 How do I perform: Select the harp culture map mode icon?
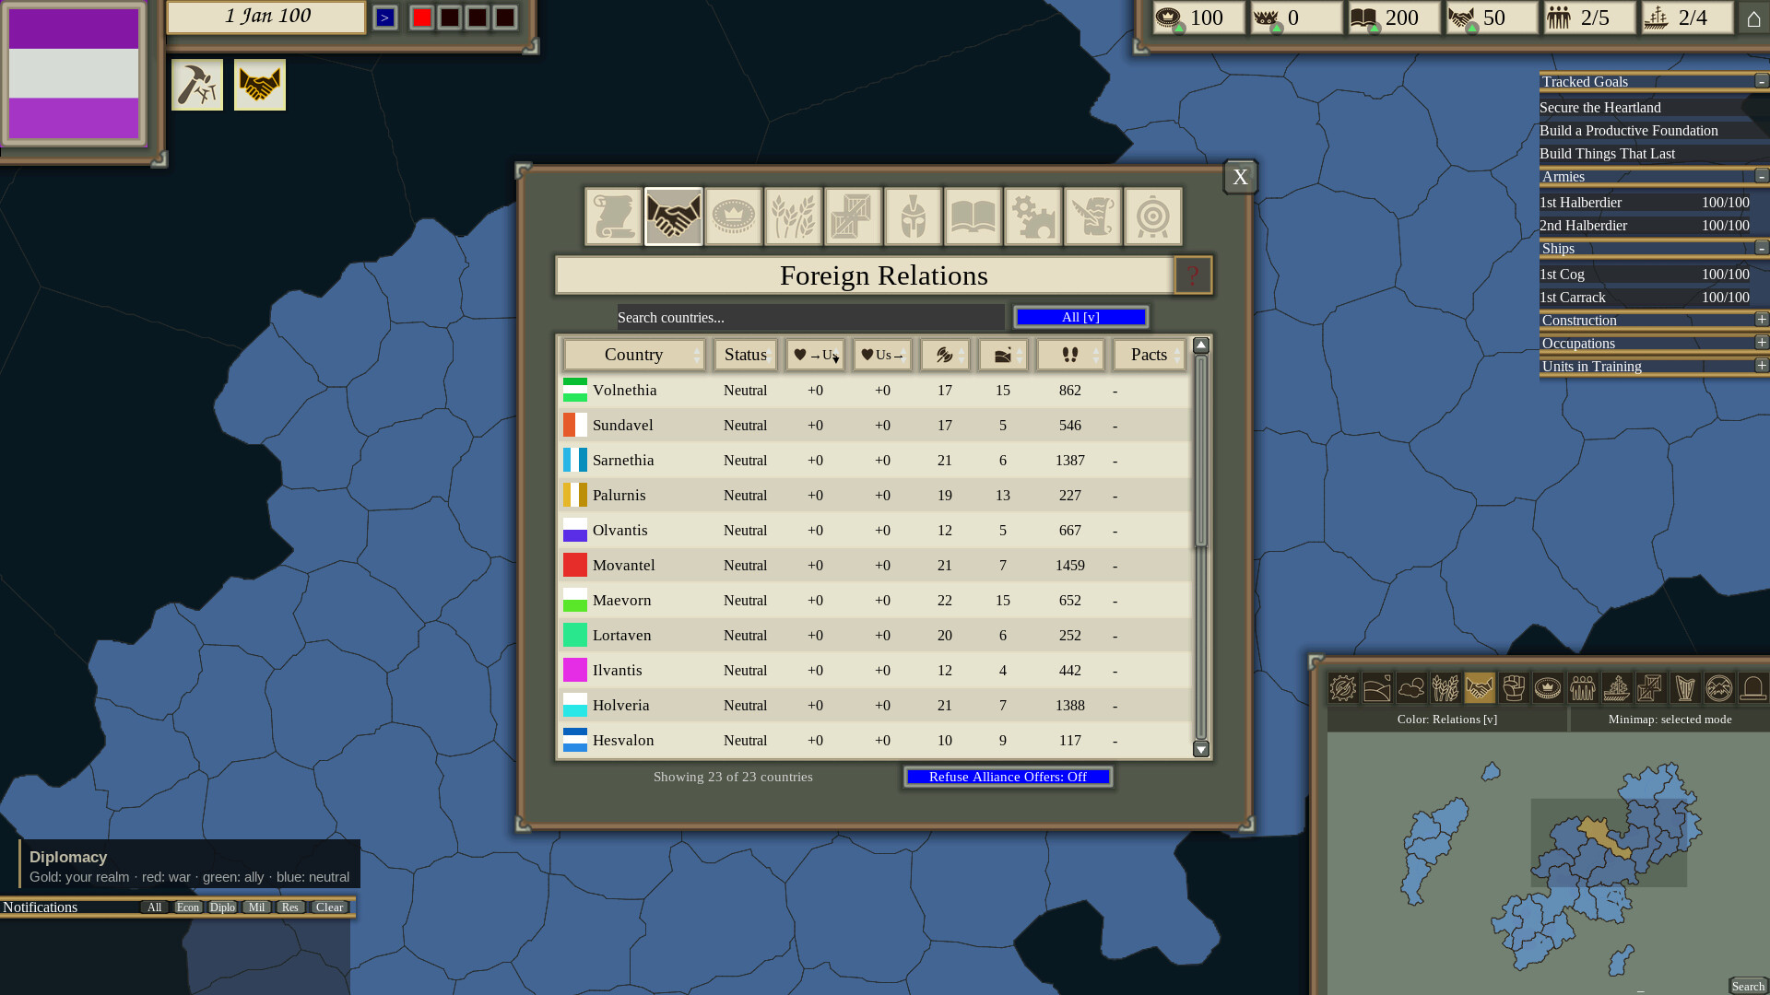click(1685, 688)
